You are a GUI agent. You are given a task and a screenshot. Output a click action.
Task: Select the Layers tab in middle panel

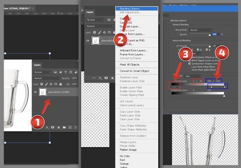(x=90, y=12)
